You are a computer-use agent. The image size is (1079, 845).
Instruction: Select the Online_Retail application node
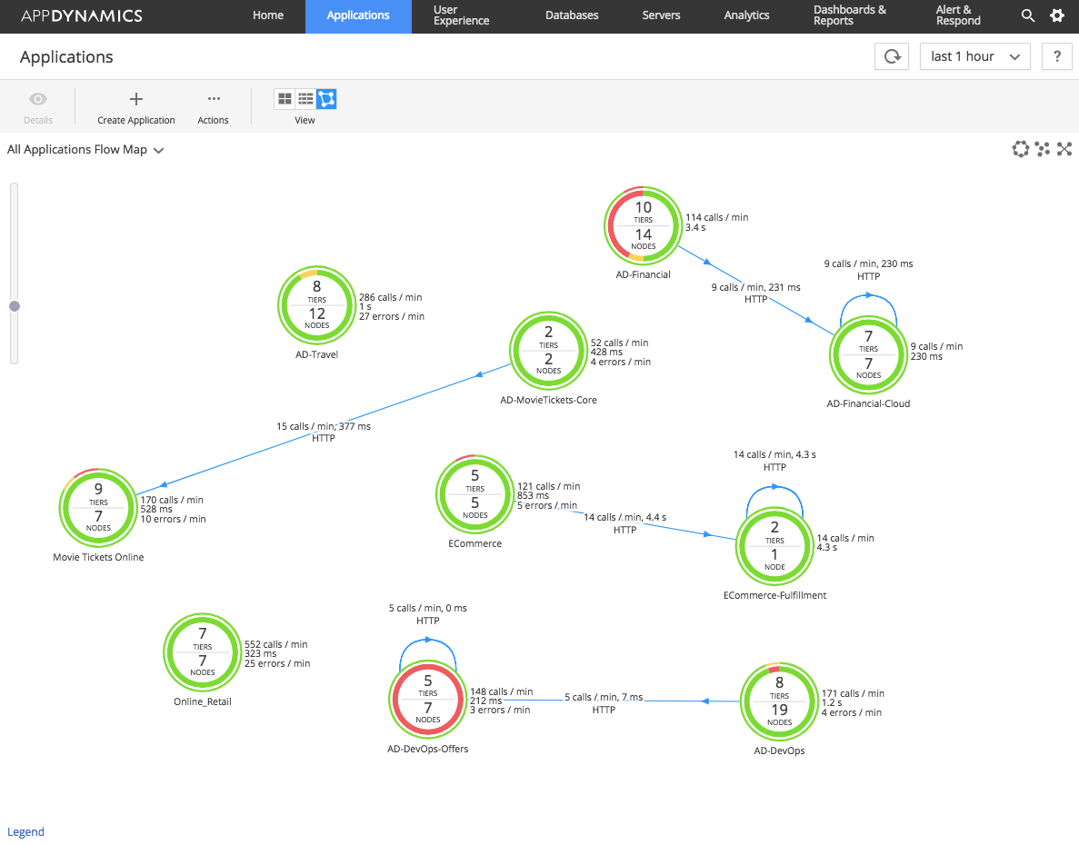pyautogui.click(x=203, y=651)
